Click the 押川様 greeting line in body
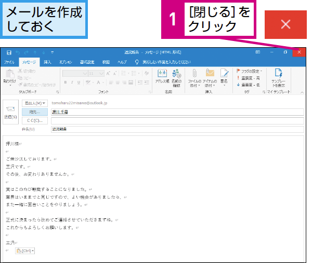 pos(14,144)
